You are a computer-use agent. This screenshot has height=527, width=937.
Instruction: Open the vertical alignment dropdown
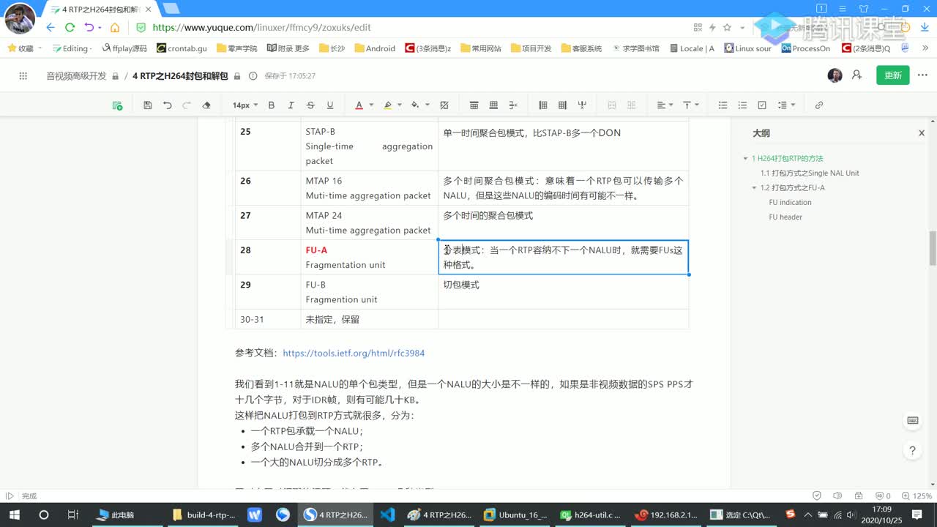[691, 105]
